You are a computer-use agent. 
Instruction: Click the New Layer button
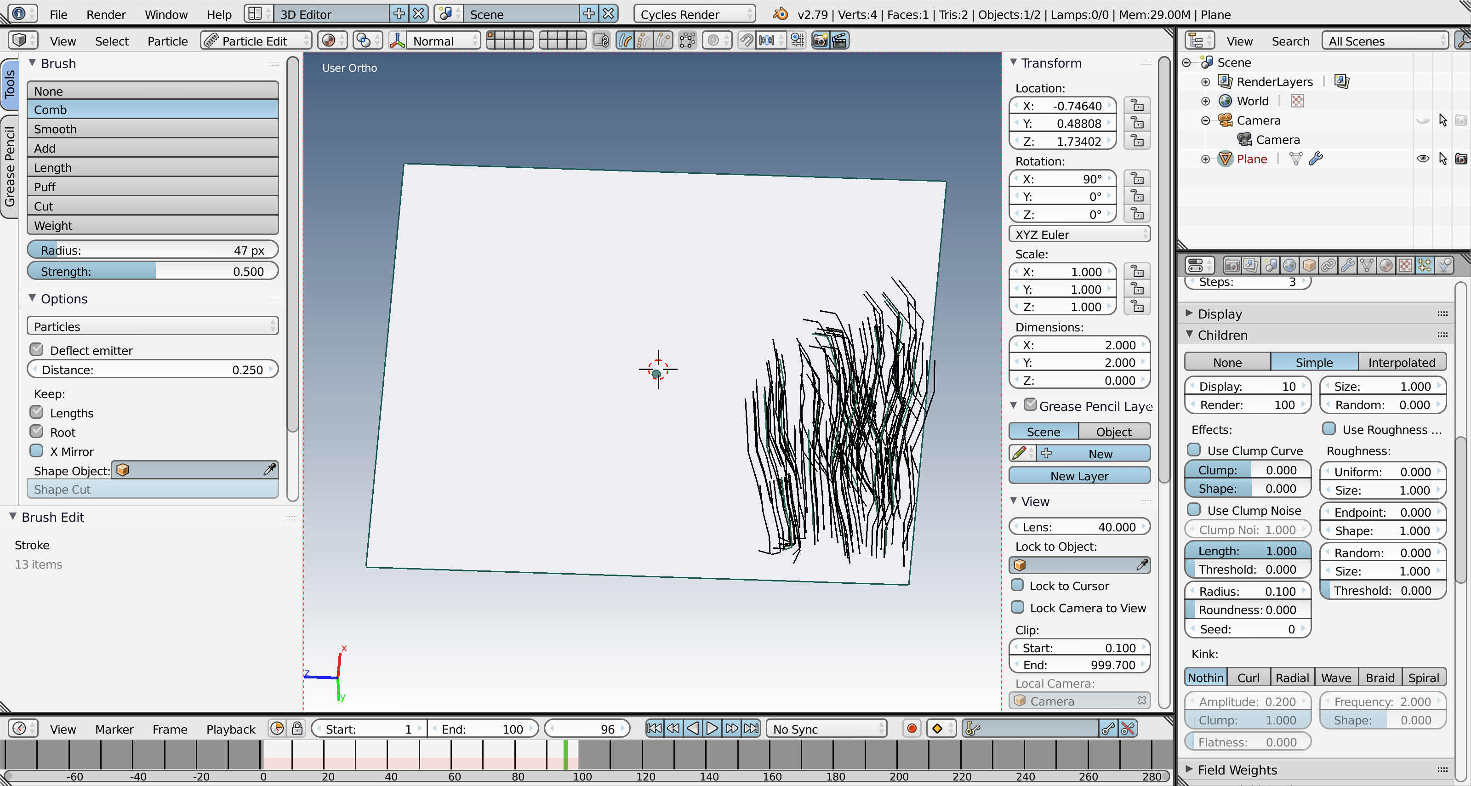(x=1079, y=475)
